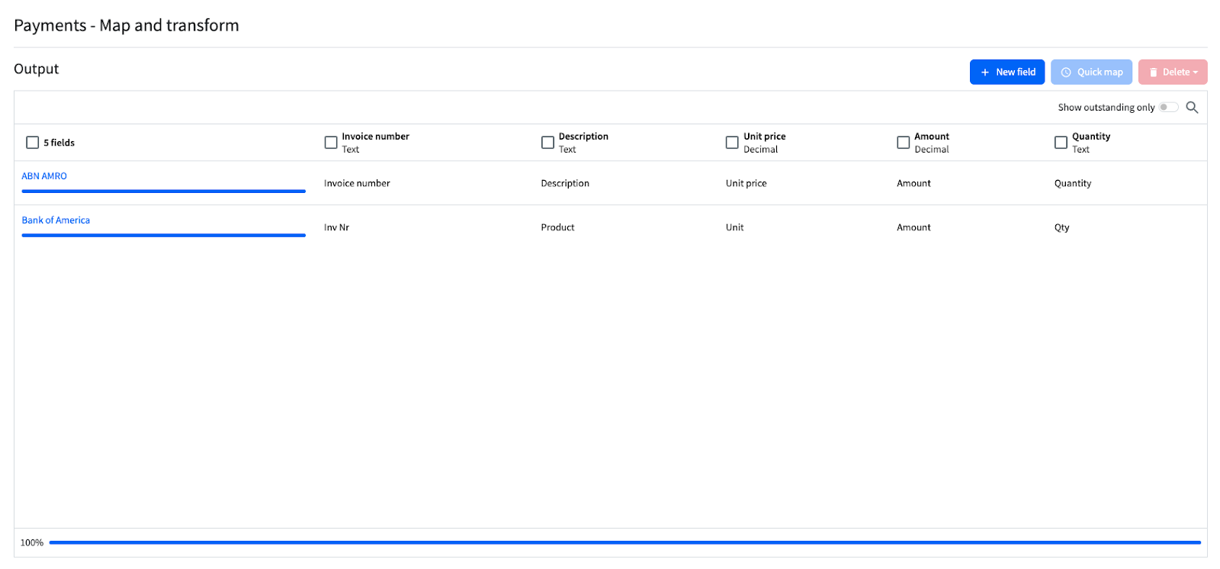Click the overall 100% progress bar
Screen dimensions: 1220x569
click(x=624, y=542)
